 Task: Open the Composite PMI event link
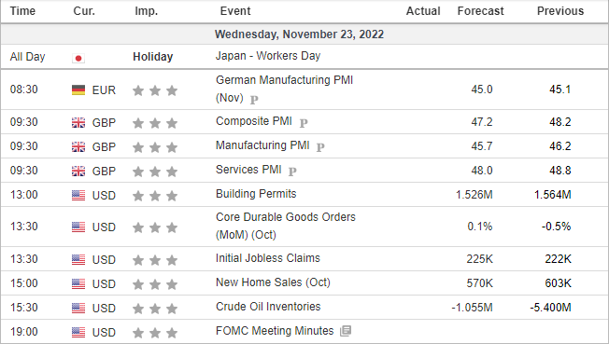[x=254, y=121]
